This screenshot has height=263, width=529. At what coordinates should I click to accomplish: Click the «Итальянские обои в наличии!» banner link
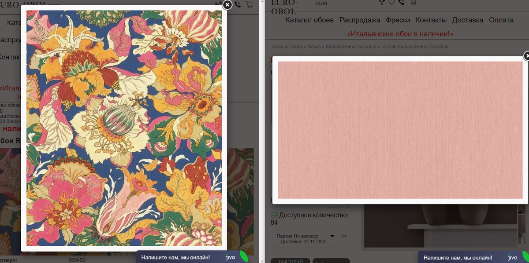point(400,34)
